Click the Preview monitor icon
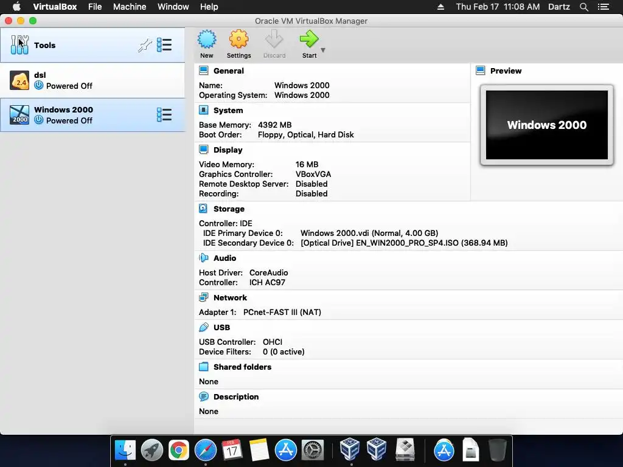This screenshot has width=623, height=467. [x=481, y=71]
